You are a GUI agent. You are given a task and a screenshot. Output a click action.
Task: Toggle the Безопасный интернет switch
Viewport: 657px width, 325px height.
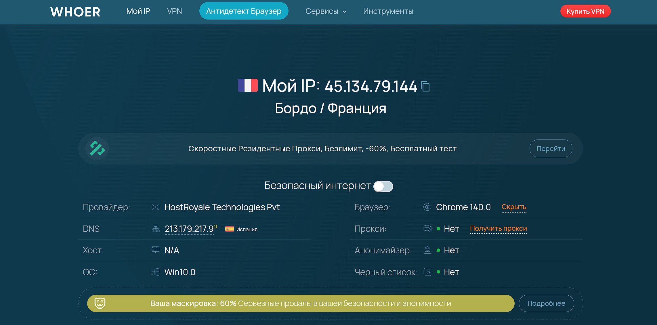384,186
